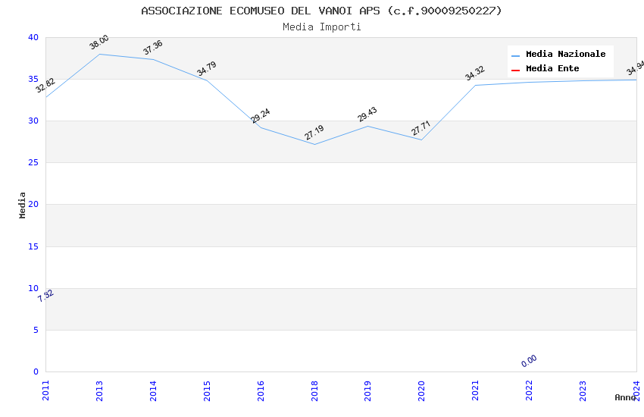The height and width of the screenshot is (417, 644).
Task: Click data label 34.79
Action: [206, 68]
